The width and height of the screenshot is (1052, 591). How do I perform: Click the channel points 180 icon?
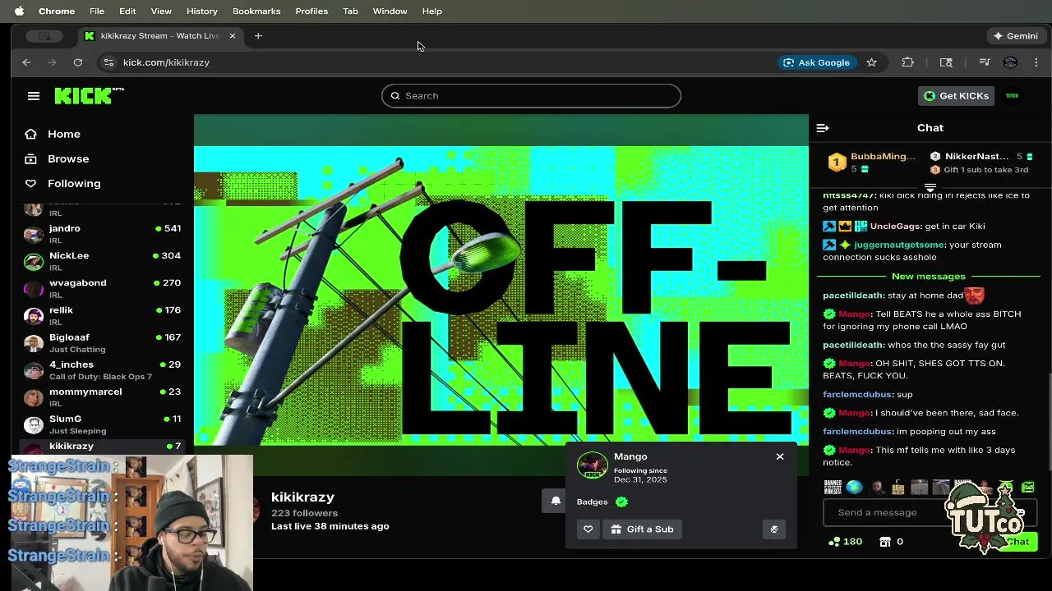pos(834,542)
